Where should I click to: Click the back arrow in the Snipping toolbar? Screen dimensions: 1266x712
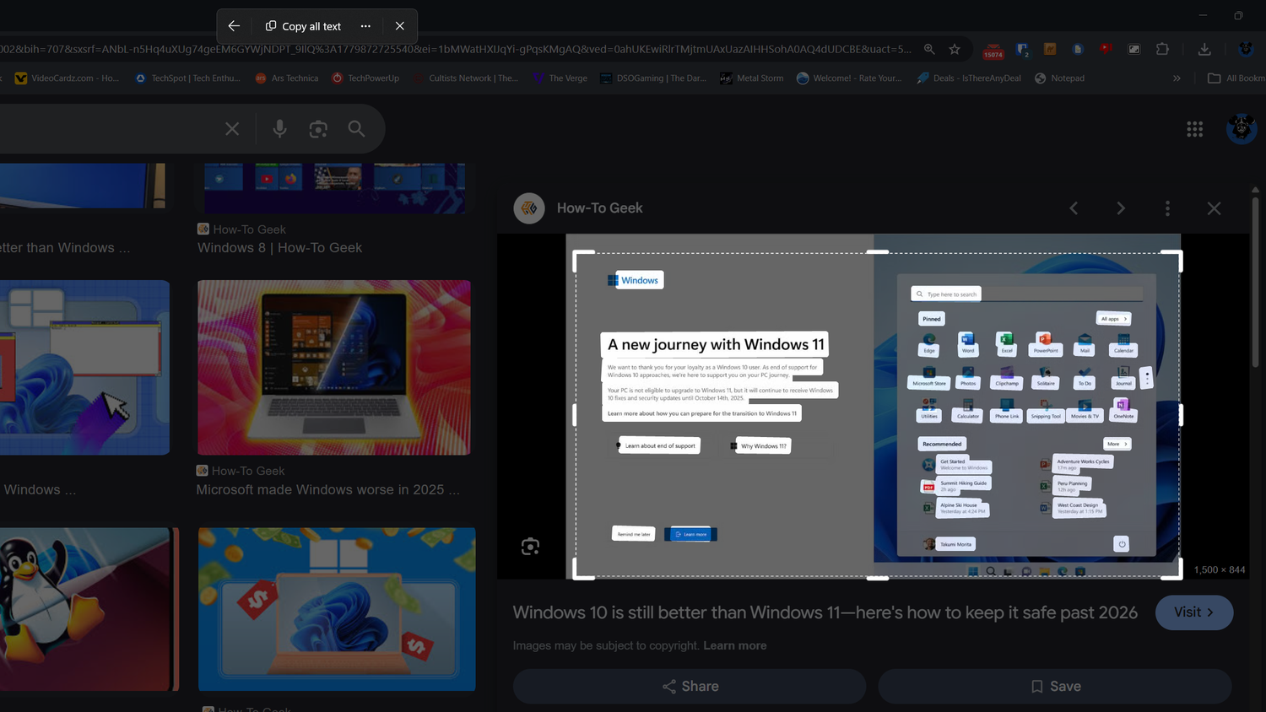(234, 26)
